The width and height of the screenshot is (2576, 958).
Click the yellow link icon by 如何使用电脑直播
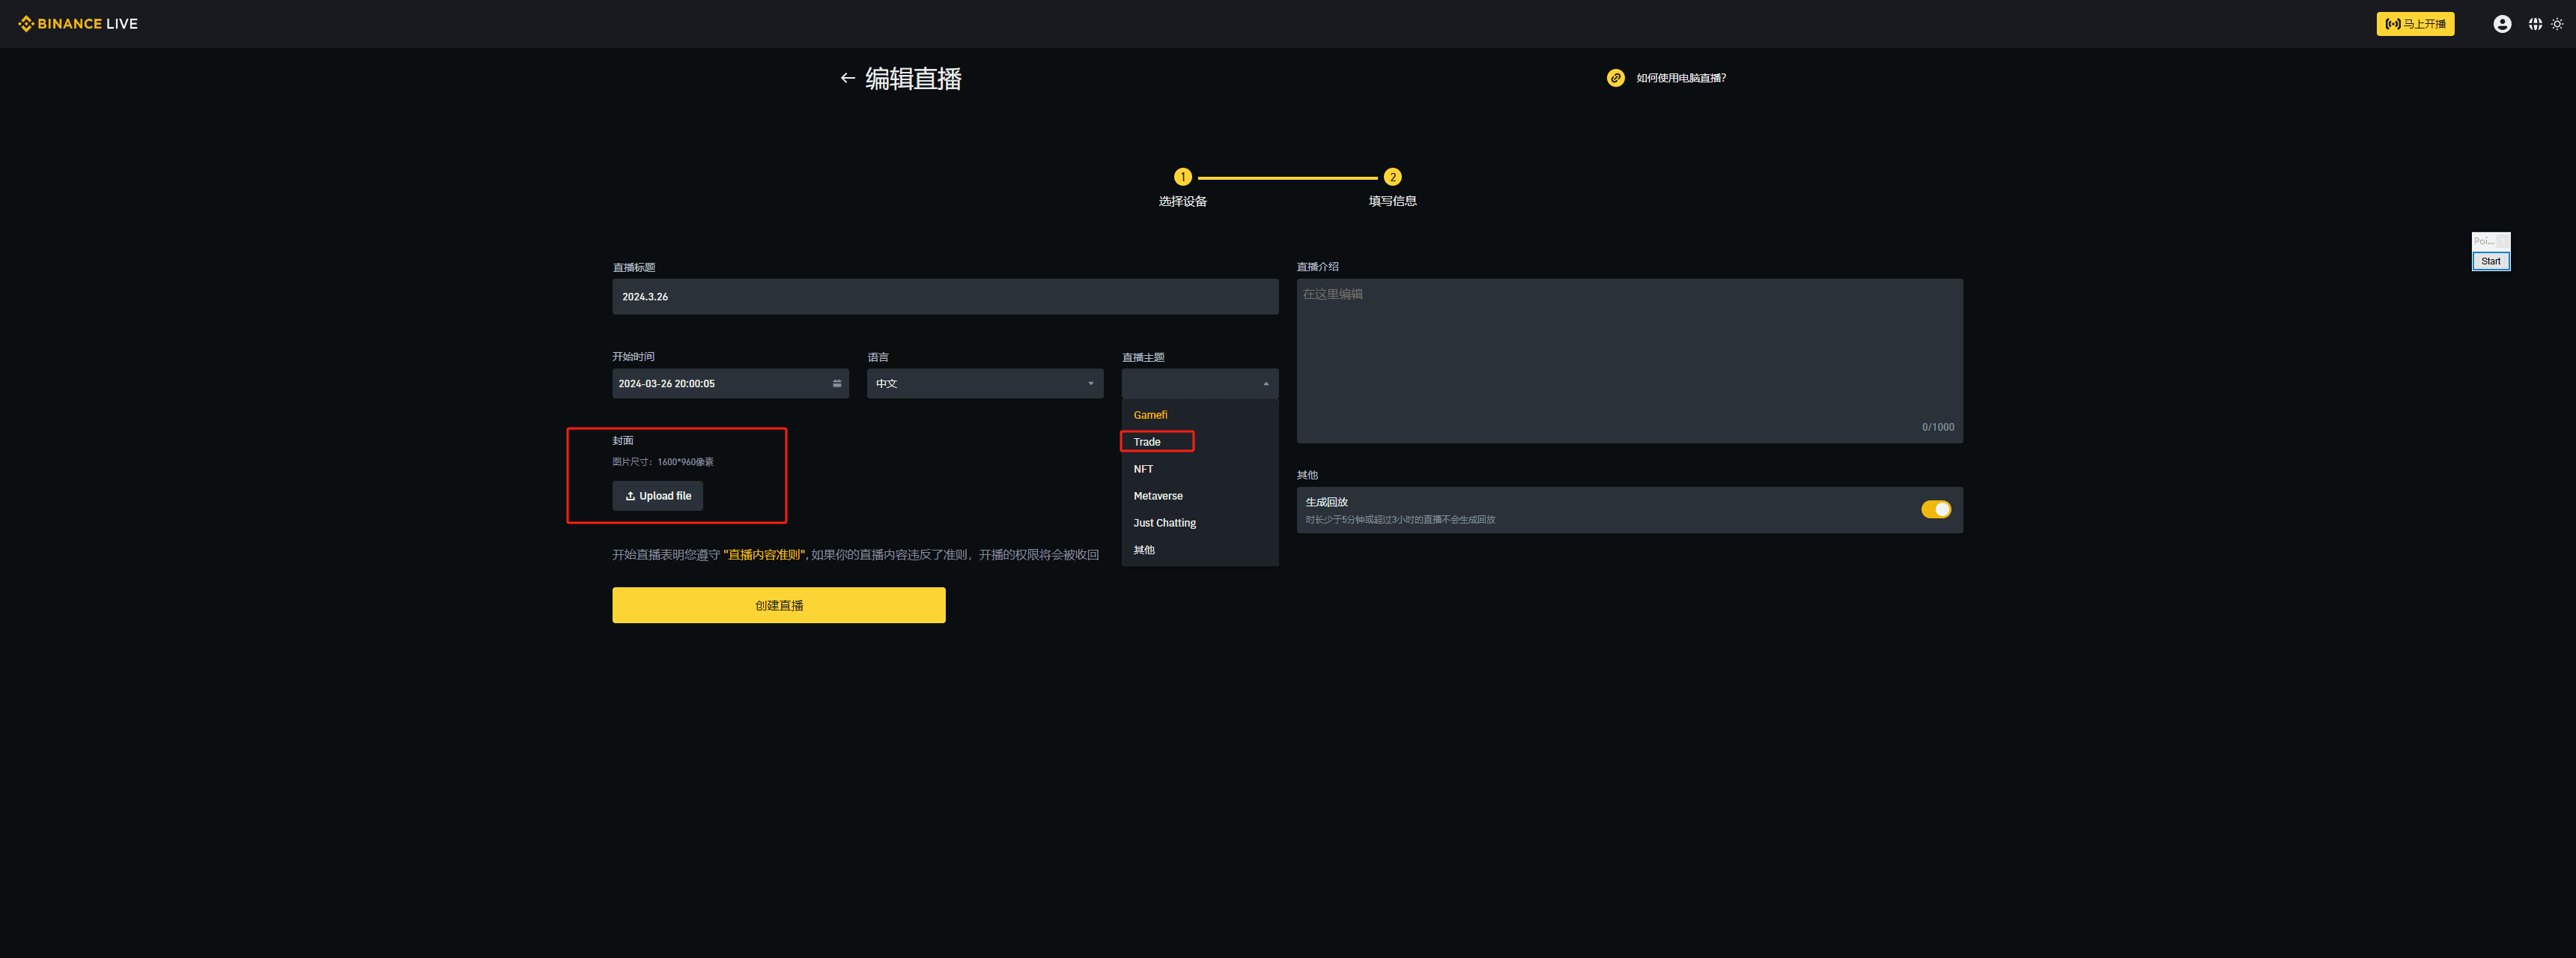click(1615, 78)
